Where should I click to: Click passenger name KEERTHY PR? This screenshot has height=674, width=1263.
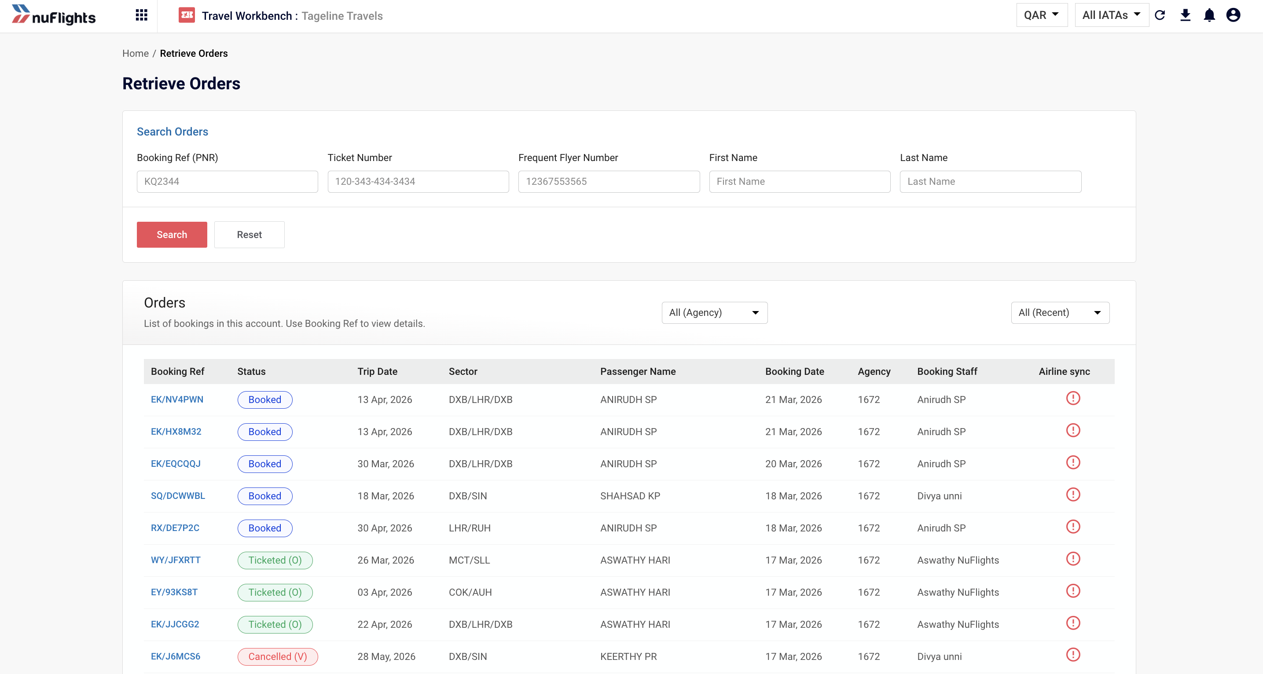pos(628,656)
